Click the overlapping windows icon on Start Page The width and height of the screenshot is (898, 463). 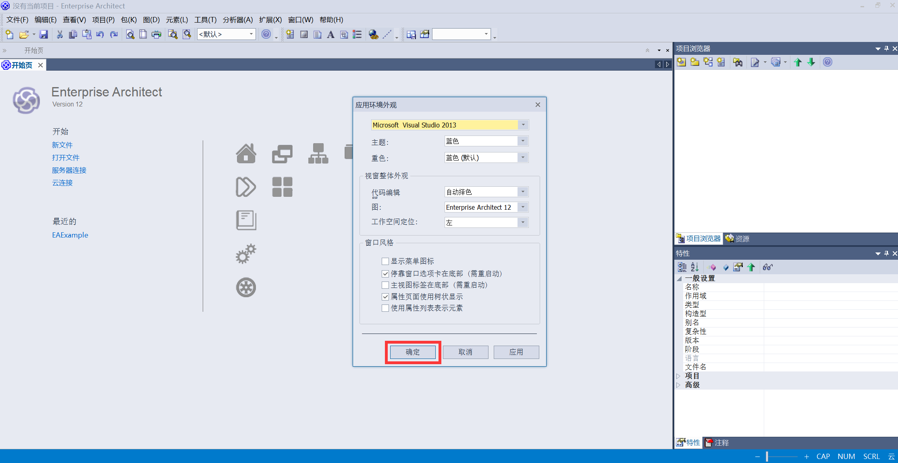(x=282, y=153)
